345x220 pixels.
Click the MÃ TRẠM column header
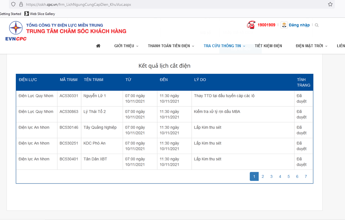(69, 80)
